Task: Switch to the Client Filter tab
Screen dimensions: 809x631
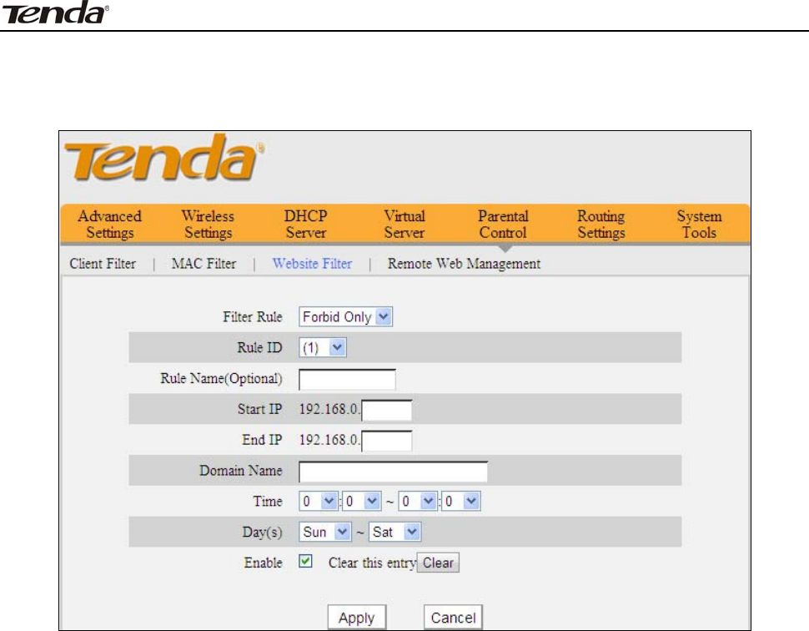Action: coord(103,264)
